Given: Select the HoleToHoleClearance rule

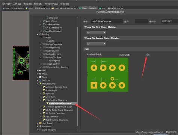Looking at the screenshot, I should coord(60,104).
